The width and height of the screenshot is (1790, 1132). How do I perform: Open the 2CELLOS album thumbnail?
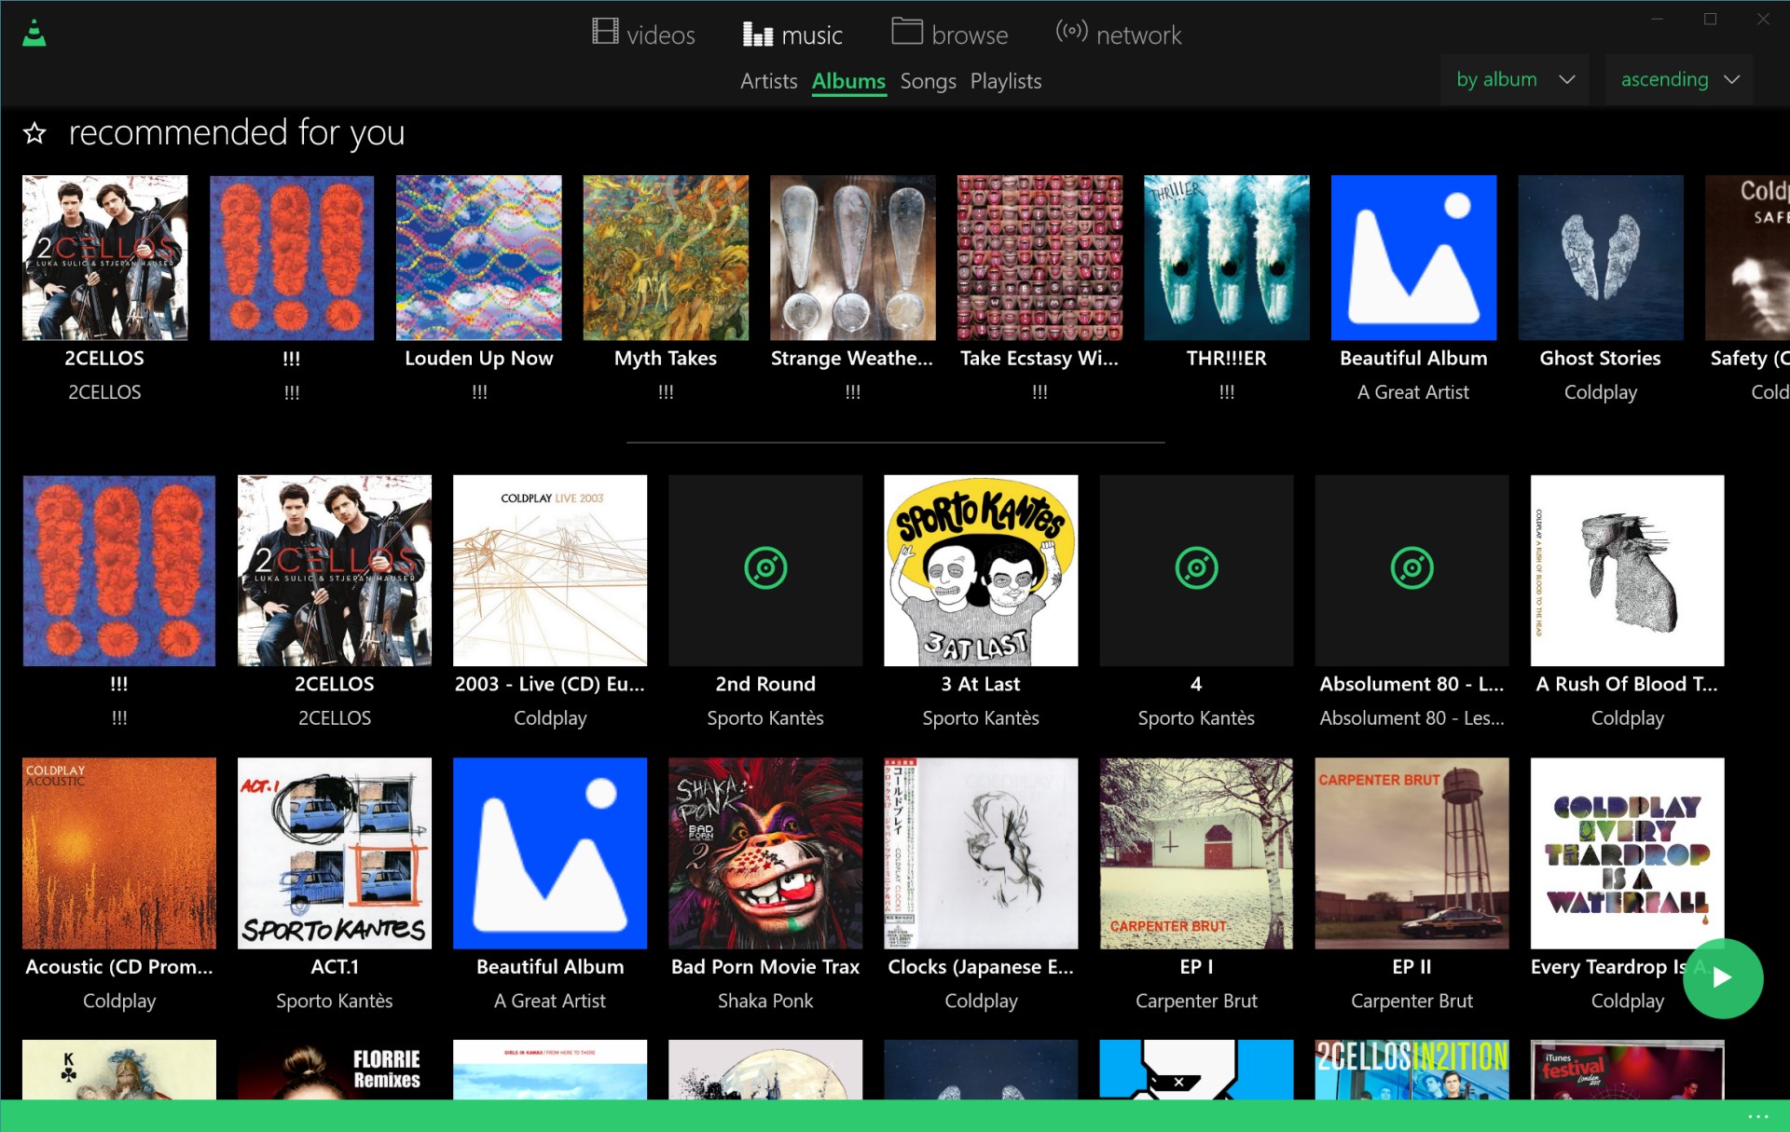tap(104, 257)
